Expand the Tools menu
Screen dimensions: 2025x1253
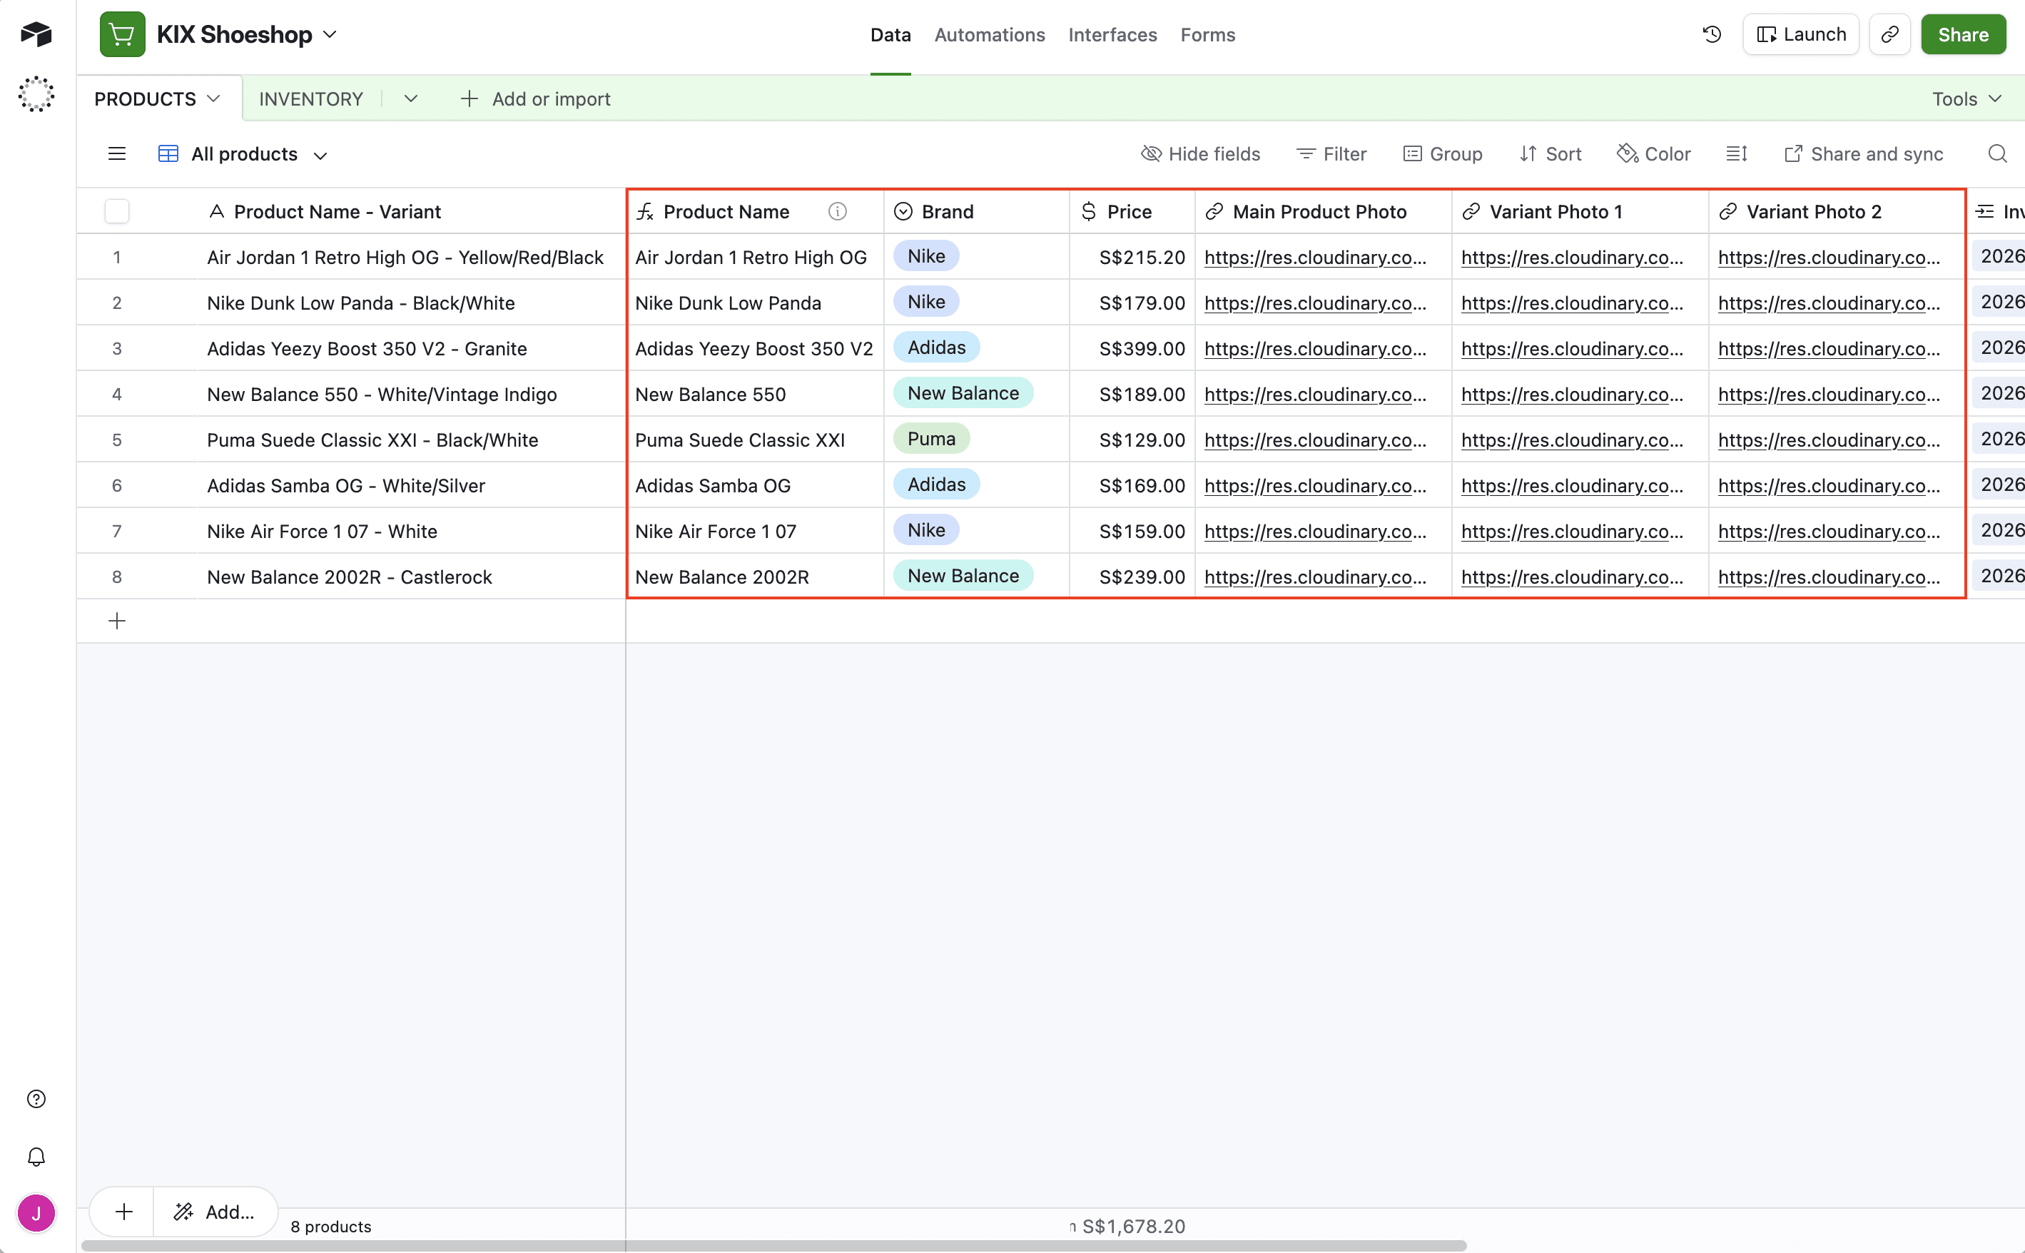[x=1965, y=98]
